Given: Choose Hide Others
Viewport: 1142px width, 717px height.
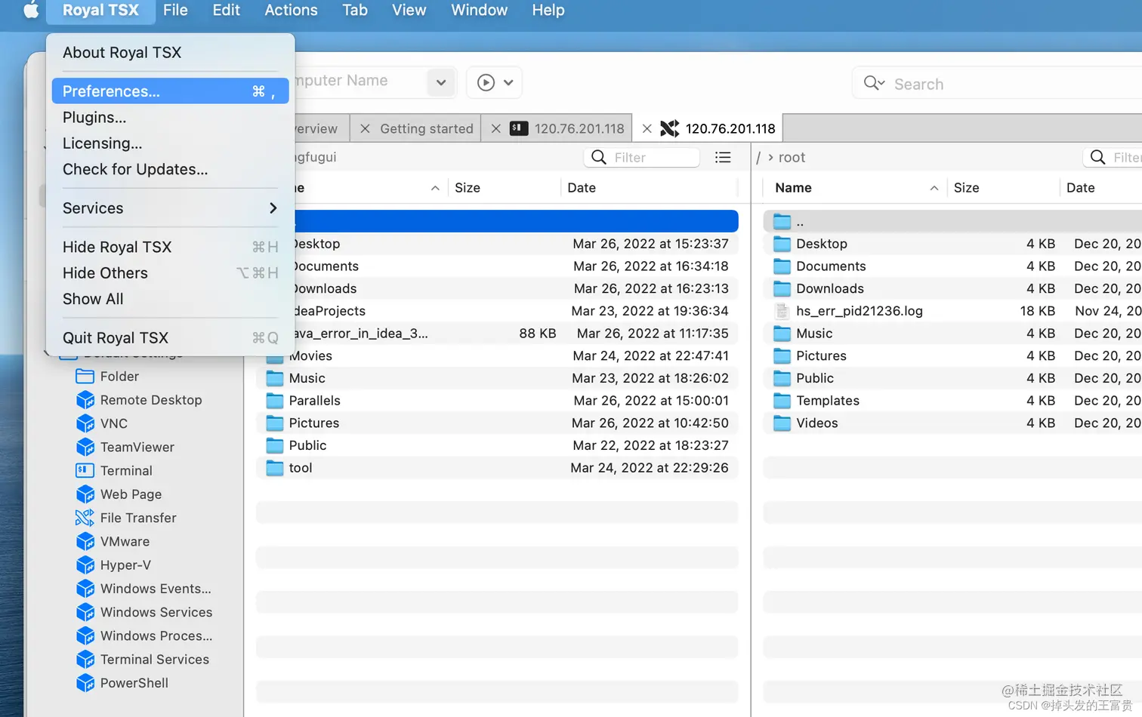Looking at the screenshot, I should [x=170, y=273].
